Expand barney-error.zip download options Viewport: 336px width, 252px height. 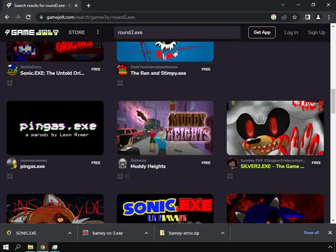tap(223, 233)
